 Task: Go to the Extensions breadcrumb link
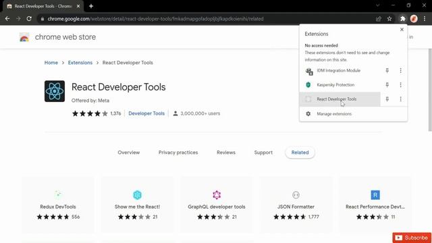click(x=80, y=63)
